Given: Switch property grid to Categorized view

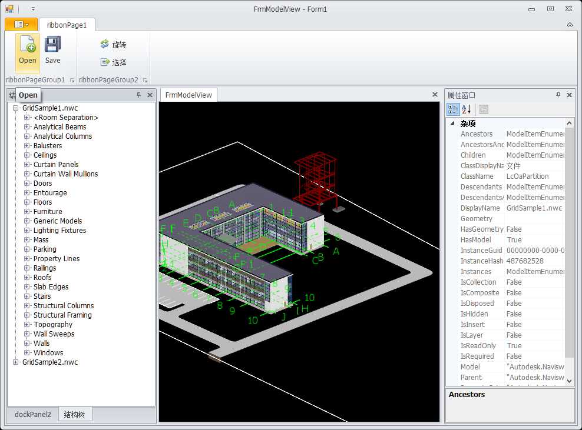Looking at the screenshot, I should pyautogui.click(x=453, y=109).
